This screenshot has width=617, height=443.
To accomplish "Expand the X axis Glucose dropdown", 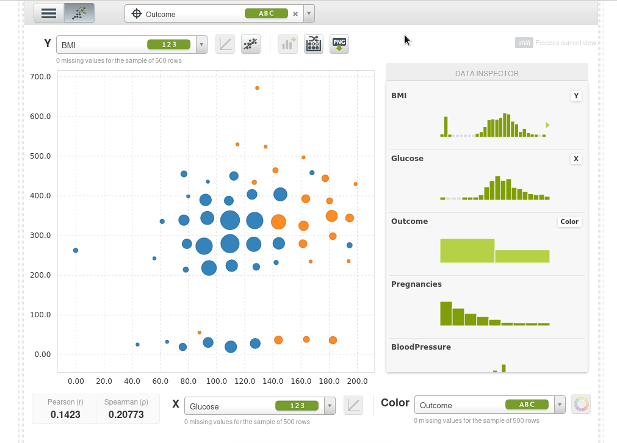I will pos(330,406).
